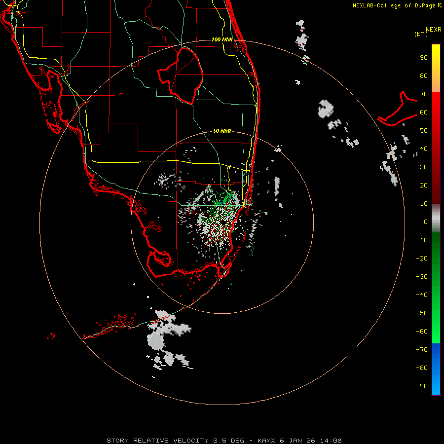Select the -30 value on velocity scale
This screenshot has width=444, height=444.
(422, 277)
